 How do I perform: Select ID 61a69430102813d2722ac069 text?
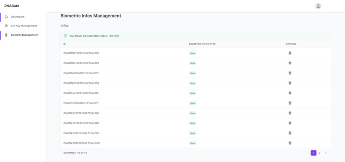tap(82, 143)
